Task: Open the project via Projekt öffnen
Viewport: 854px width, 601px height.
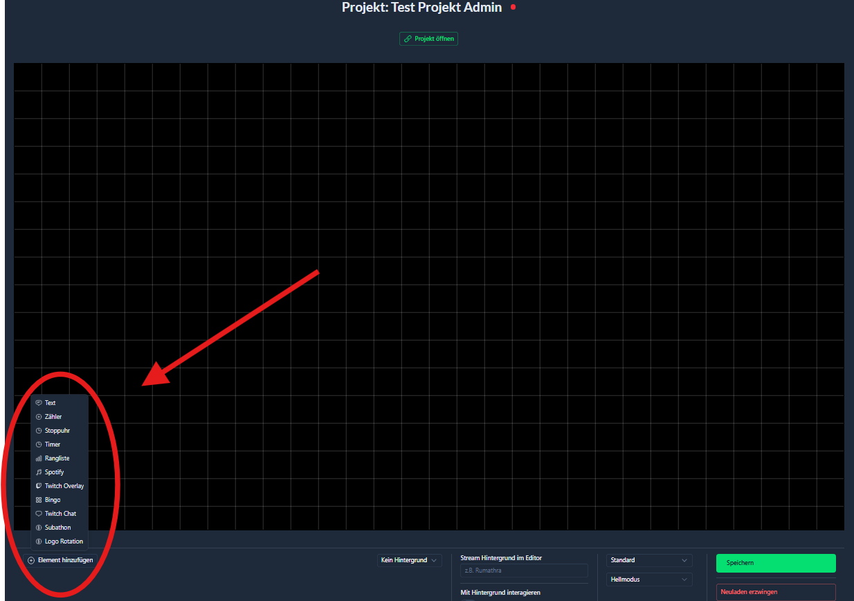Action: [x=428, y=39]
